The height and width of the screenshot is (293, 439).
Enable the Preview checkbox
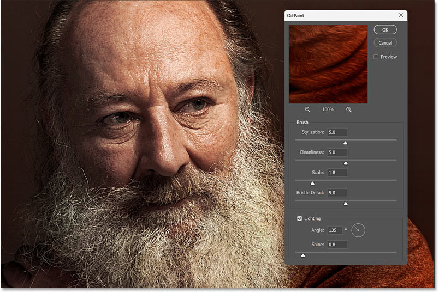(x=377, y=57)
